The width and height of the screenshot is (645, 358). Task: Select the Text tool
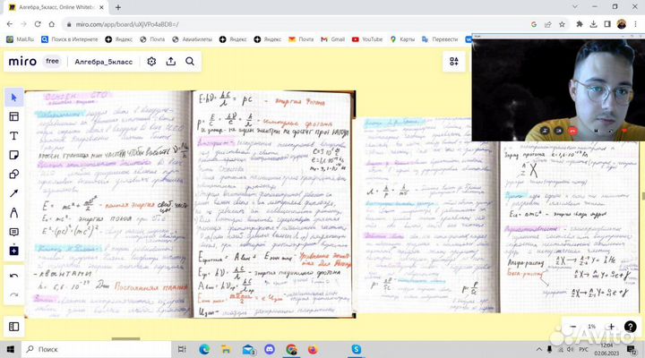point(13,136)
